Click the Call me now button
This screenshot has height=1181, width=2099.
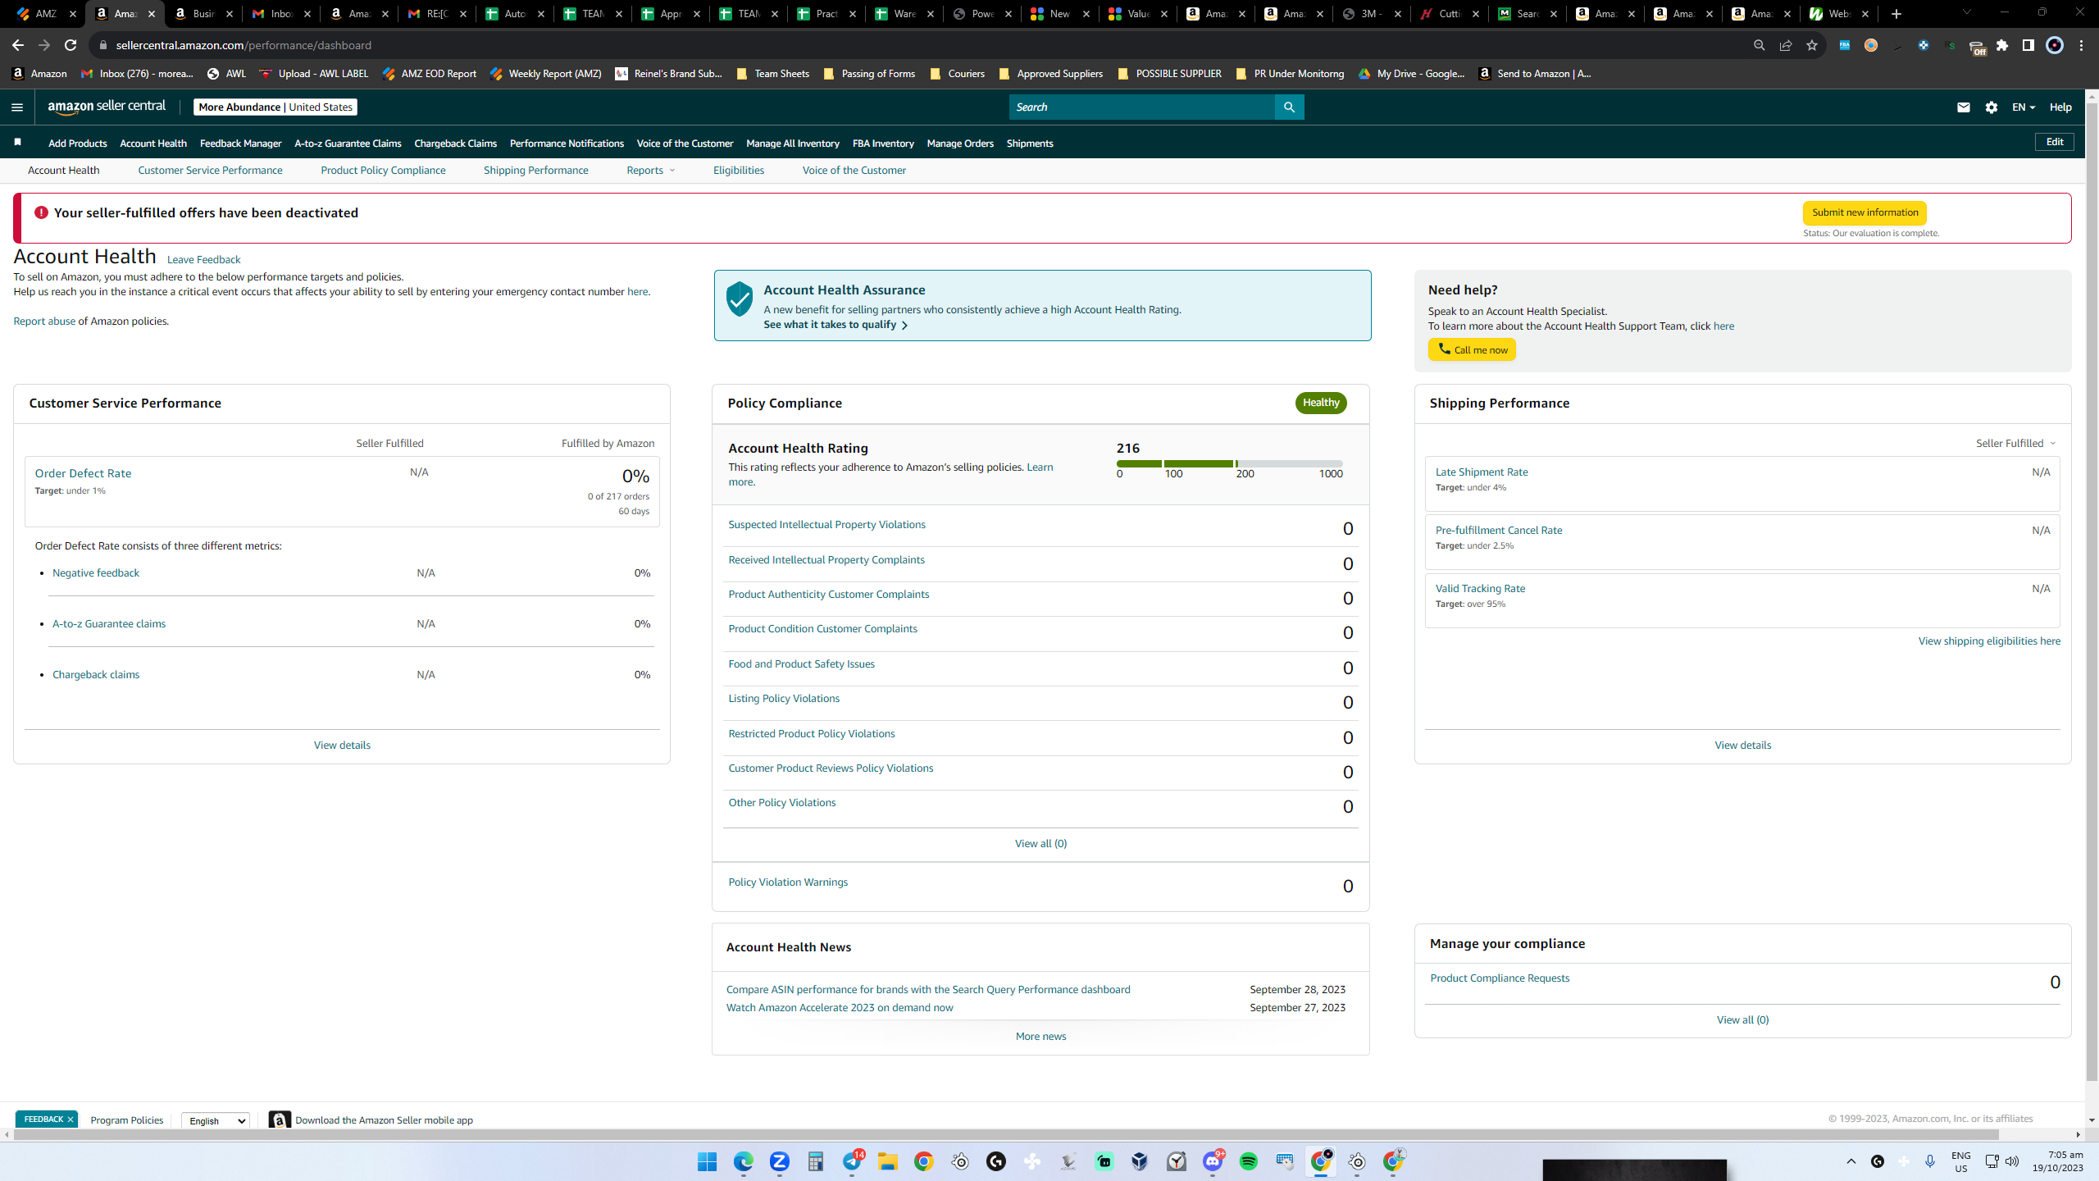point(1472,350)
